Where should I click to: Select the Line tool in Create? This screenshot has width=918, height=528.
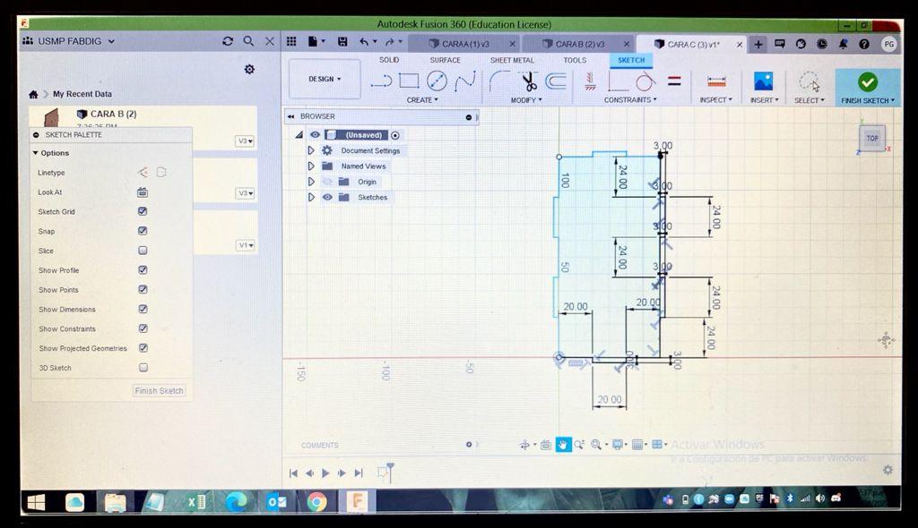(x=381, y=81)
